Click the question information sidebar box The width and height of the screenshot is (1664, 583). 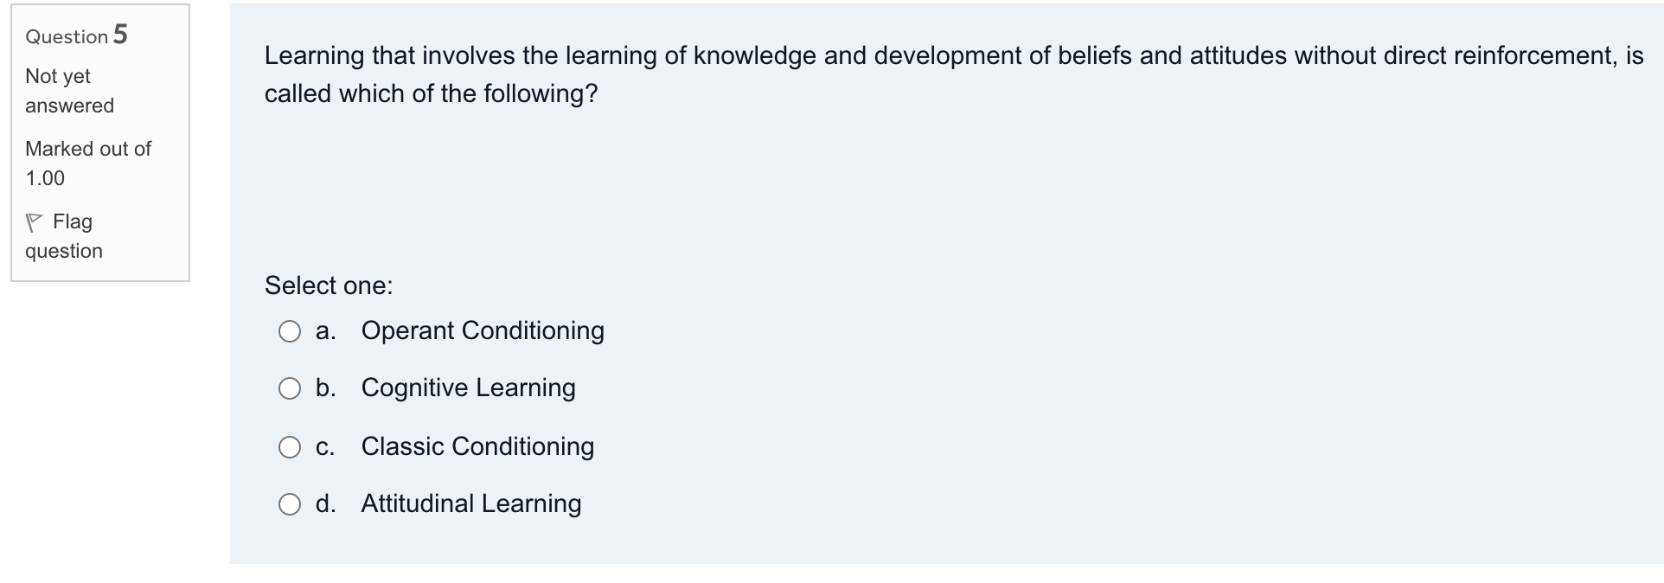98,143
